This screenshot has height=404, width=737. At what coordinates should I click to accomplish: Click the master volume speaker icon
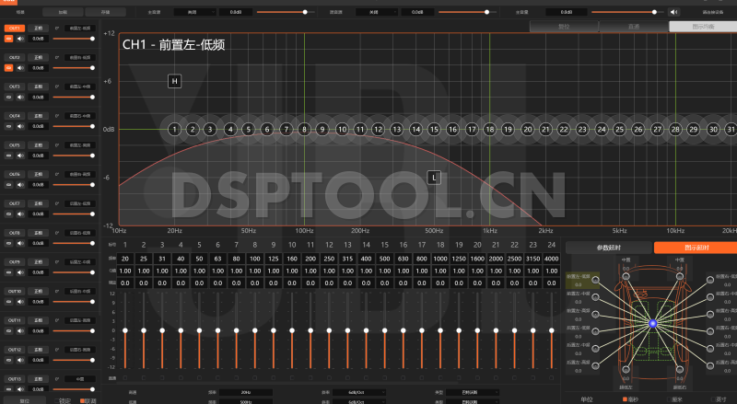pyautogui.click(x=674, y=12)
